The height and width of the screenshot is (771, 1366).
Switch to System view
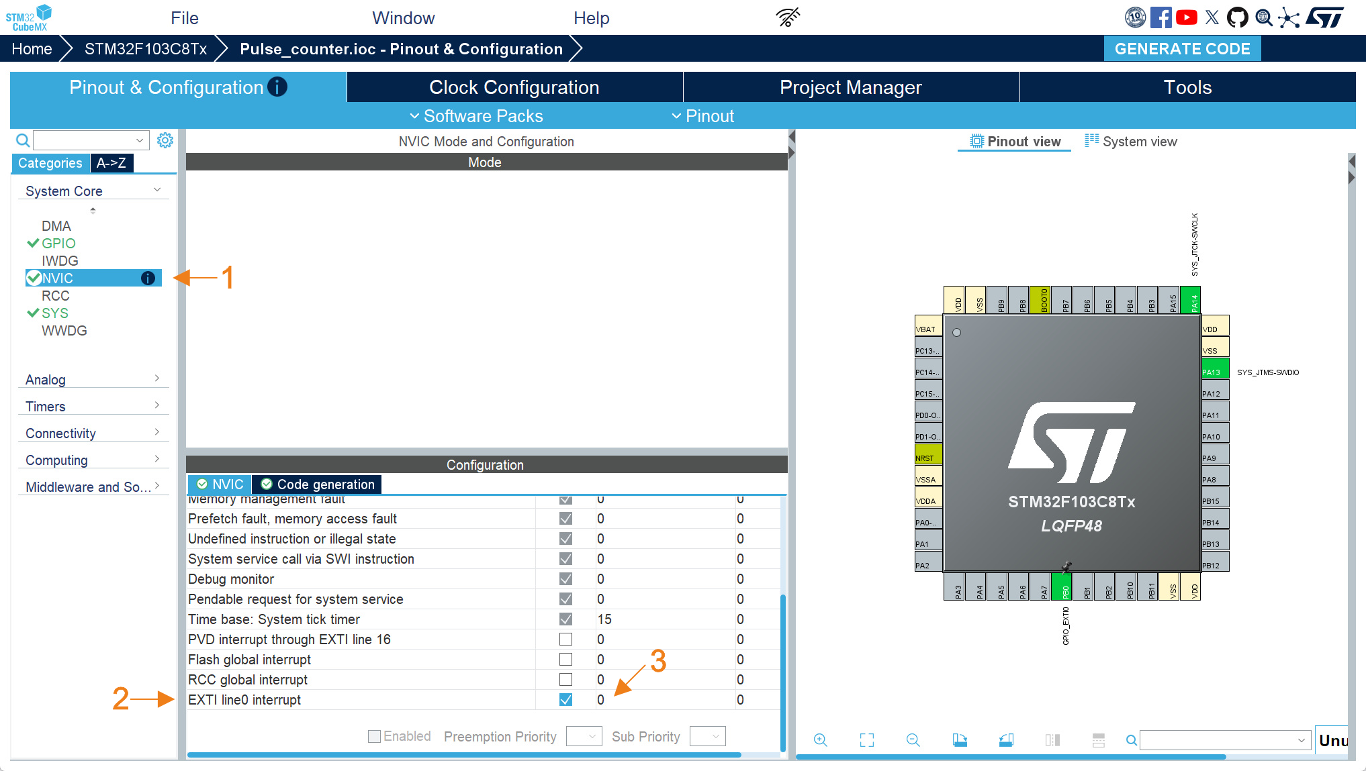click(1131, 142)
